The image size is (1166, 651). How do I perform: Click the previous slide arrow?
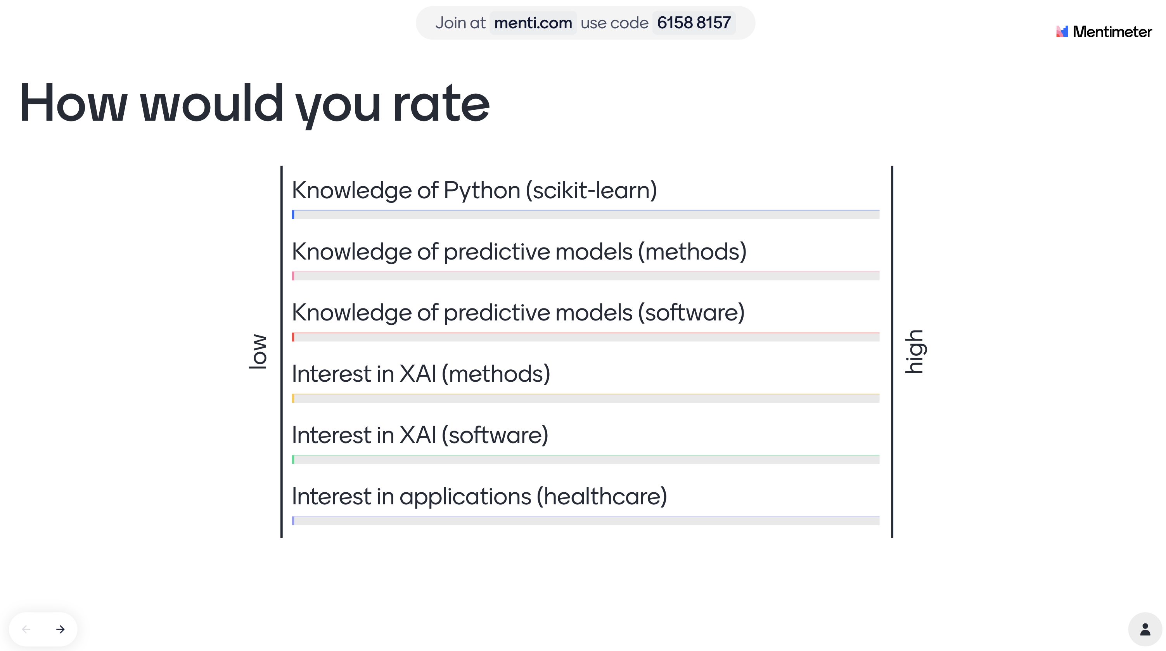(26, 629)
